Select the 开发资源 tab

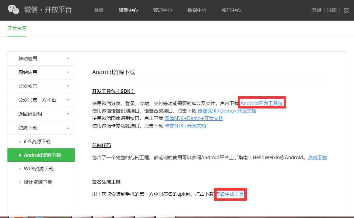(17, 28)
